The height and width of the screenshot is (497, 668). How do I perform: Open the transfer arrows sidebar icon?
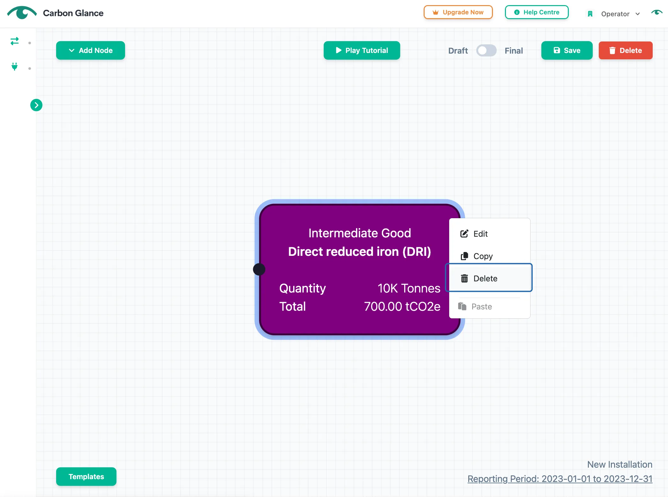[x=15, y=41]
